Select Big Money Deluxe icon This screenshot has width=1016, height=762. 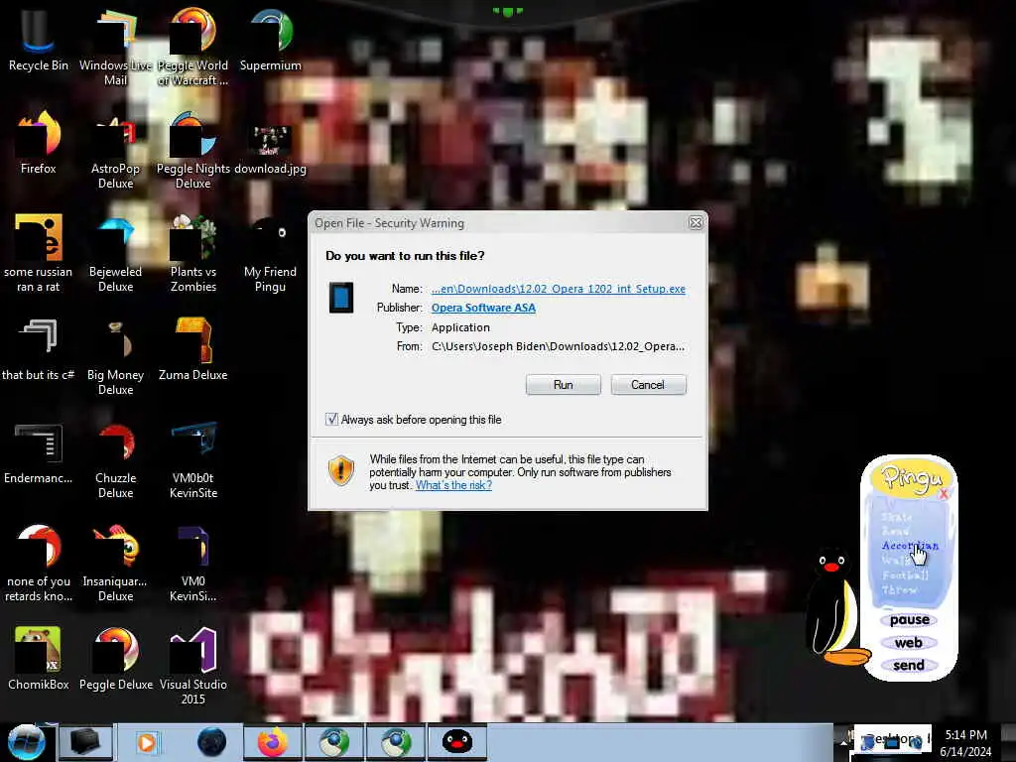coord(115,356)
